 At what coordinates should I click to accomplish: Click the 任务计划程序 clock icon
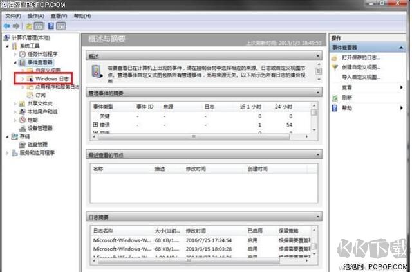click(23, 54)
